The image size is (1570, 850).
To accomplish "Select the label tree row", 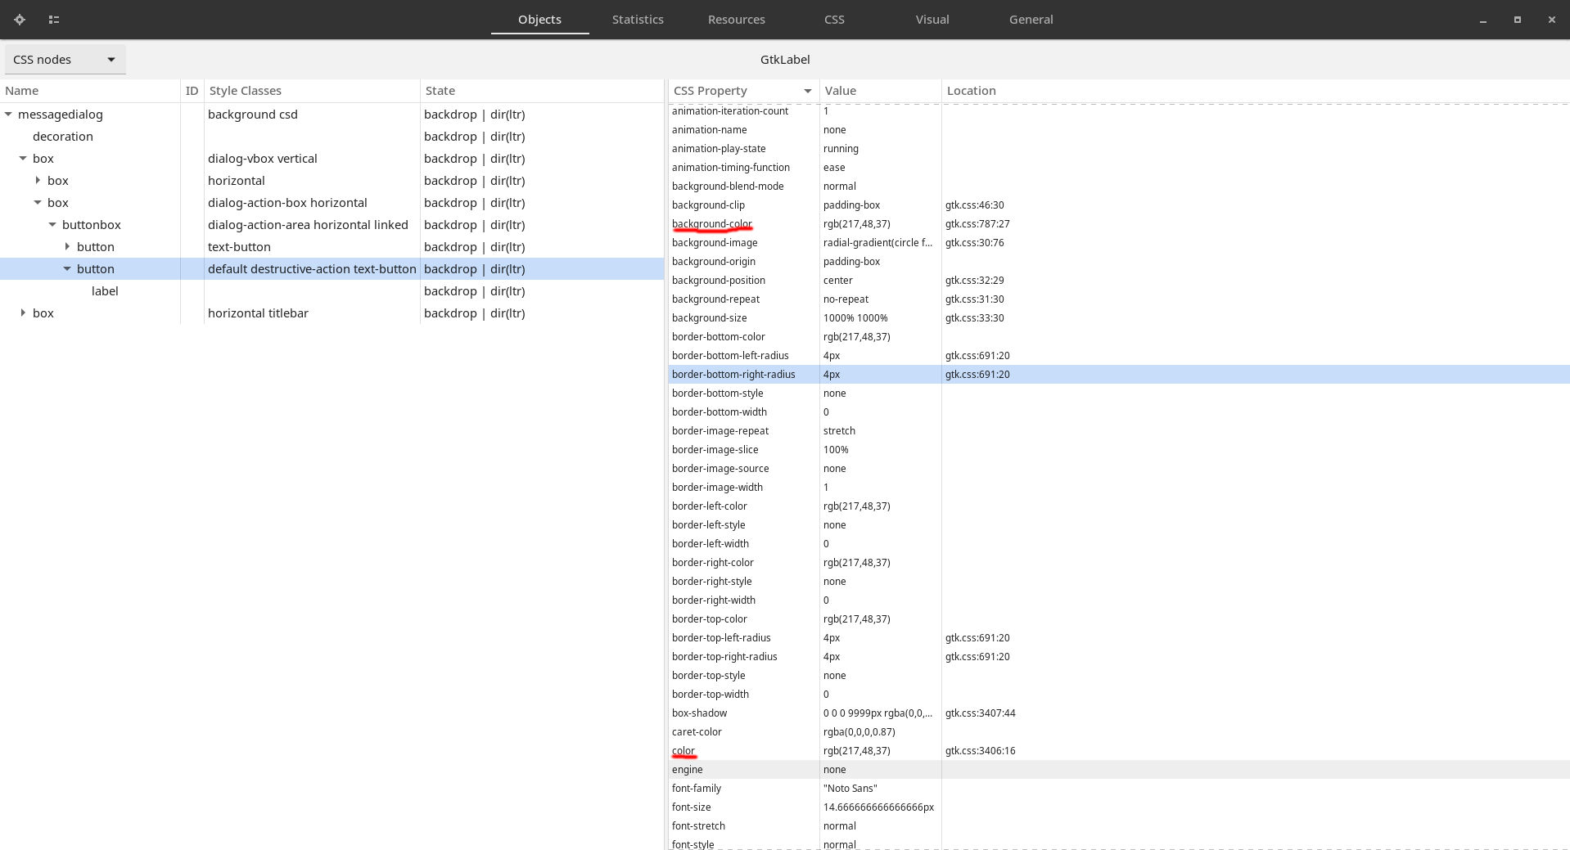I will 332,291.
